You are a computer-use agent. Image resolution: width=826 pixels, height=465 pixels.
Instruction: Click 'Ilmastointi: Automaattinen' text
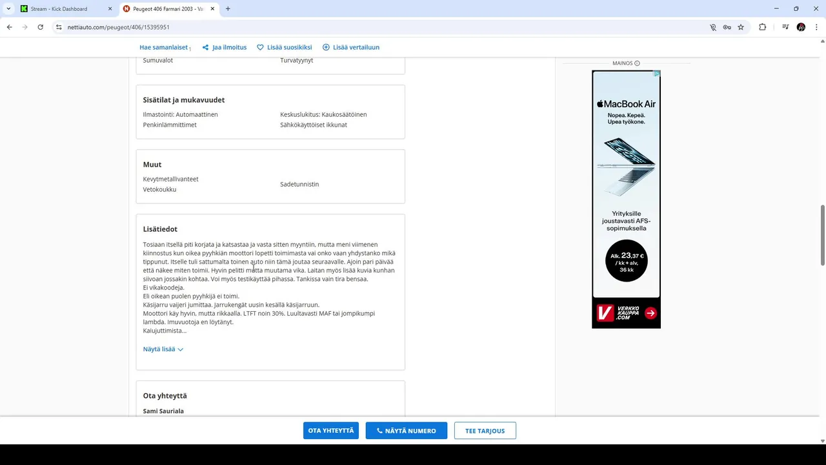(x=181, y=114)
